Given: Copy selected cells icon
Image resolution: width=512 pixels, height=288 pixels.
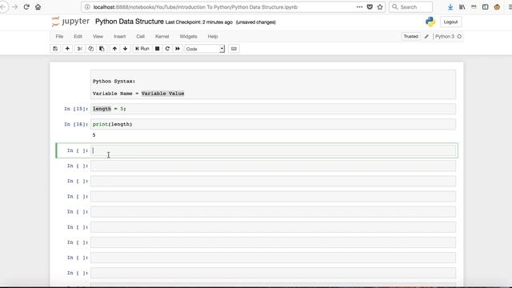Looking at the screenshot, I should tap(90, 49).
